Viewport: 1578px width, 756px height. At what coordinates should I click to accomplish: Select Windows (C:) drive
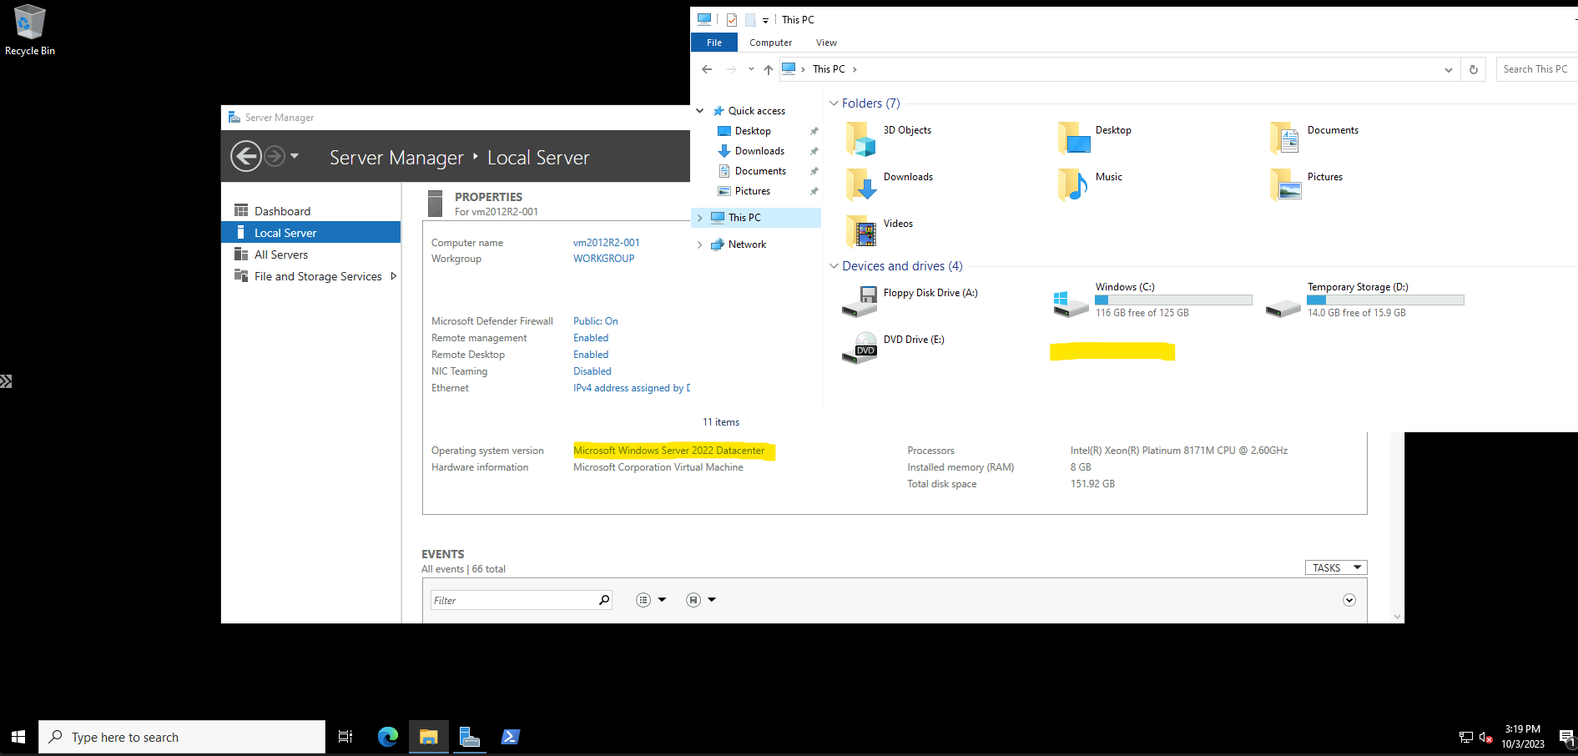[x=1153, y=300]
